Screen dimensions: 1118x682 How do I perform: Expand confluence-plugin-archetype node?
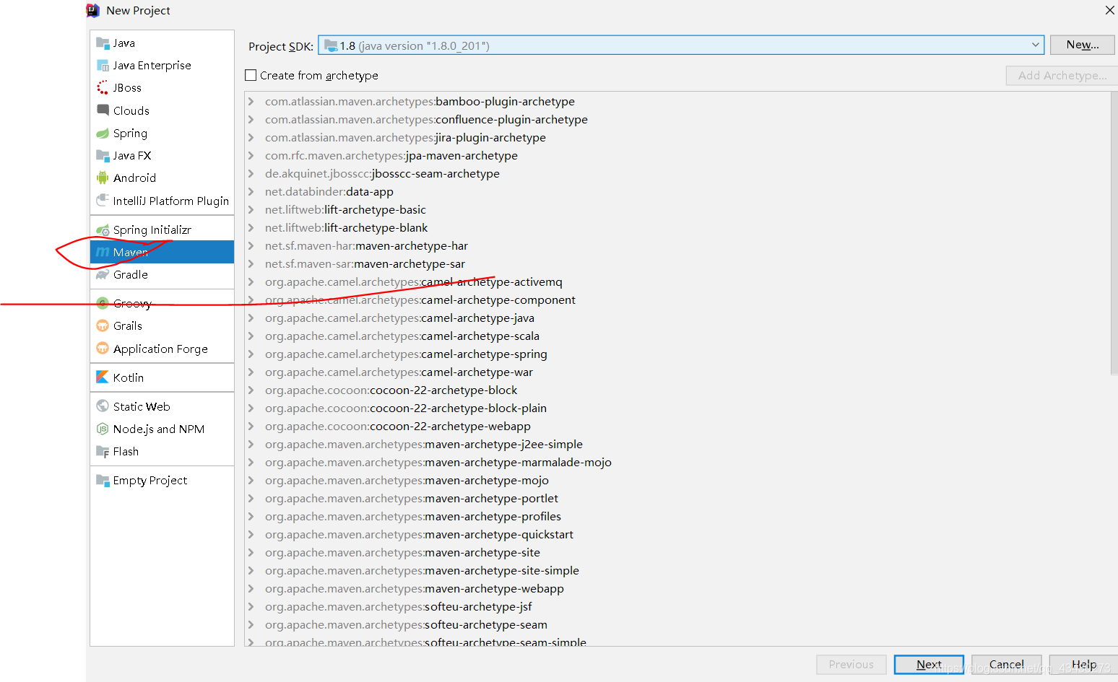251,120
